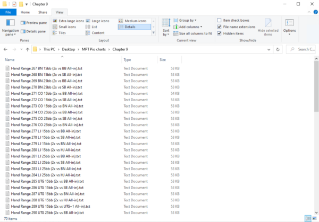Viewport: 319px width, 222px height.
Task: Open the Home ribbon tab
Action: pos(25,11)
